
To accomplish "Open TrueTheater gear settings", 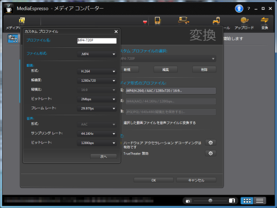I will point(211,153).
